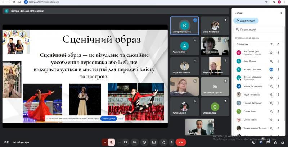Viewport: 288px width, 147px height.
Task: Select Алла Онішко participant tile
Action: [x=184, y=46]
